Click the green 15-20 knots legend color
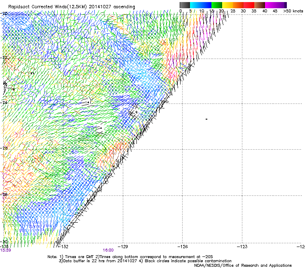 (217, 5)
